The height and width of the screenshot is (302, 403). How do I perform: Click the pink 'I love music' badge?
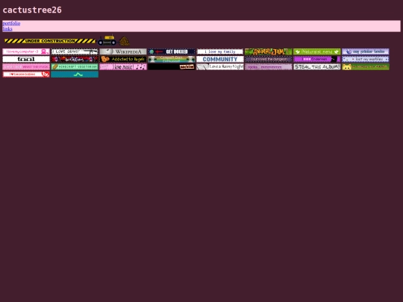coord(123,67)
